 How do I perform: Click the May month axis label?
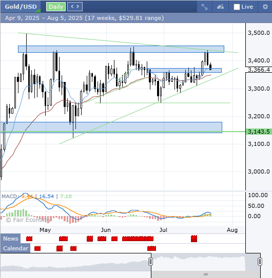click(45, 230)
